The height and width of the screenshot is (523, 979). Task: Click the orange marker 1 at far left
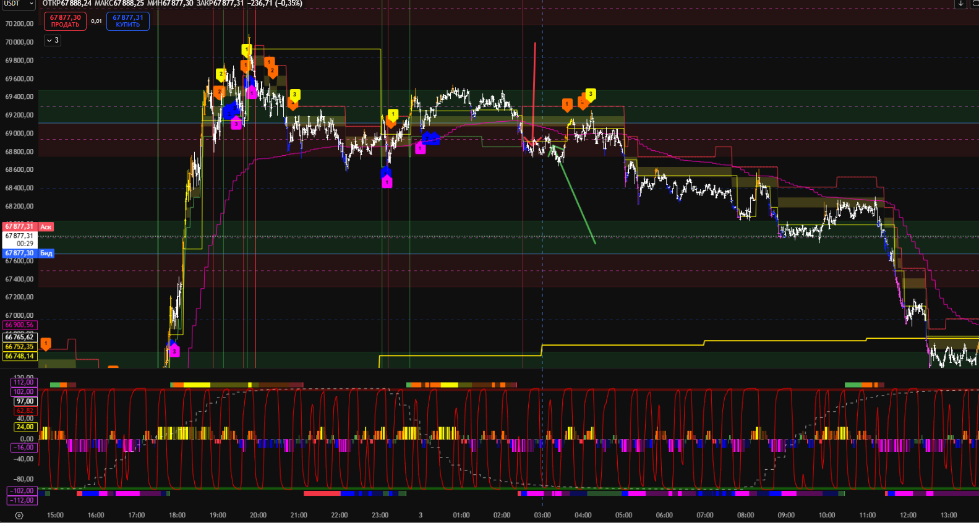(45, 343)
